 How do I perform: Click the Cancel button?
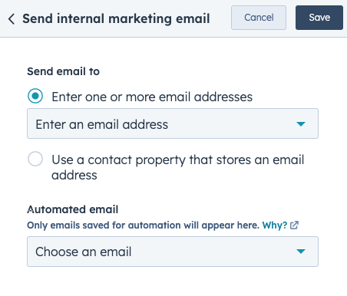click(259, 18)
